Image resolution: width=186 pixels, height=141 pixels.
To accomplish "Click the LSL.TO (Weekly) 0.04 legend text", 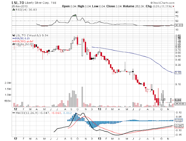I will 32,35.
